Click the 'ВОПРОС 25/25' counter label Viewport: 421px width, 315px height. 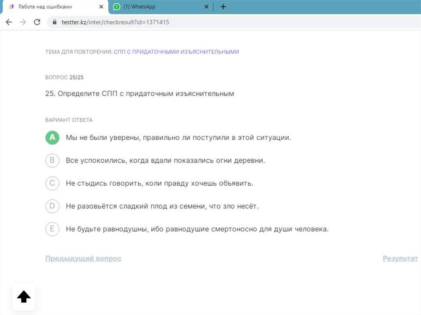[65, 78]
